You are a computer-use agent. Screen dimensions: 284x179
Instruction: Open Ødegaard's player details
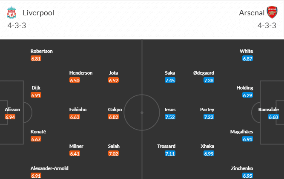tap(204, 73)
